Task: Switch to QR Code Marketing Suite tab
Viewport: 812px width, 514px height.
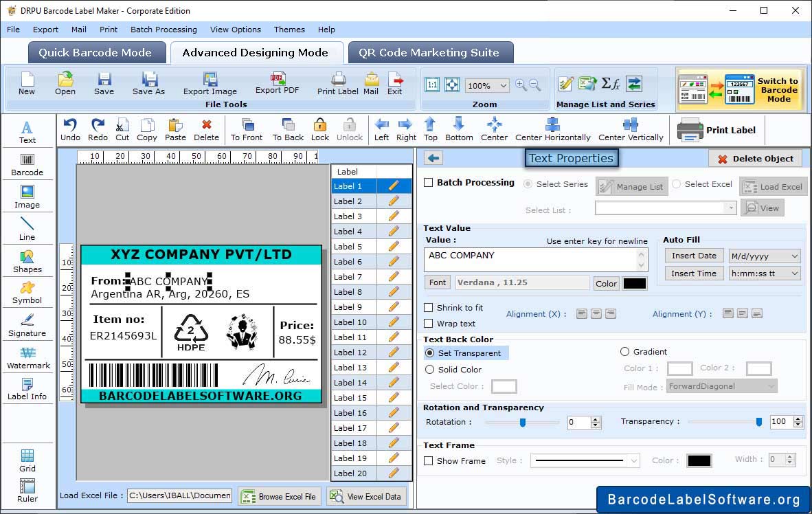Action: 430,53
